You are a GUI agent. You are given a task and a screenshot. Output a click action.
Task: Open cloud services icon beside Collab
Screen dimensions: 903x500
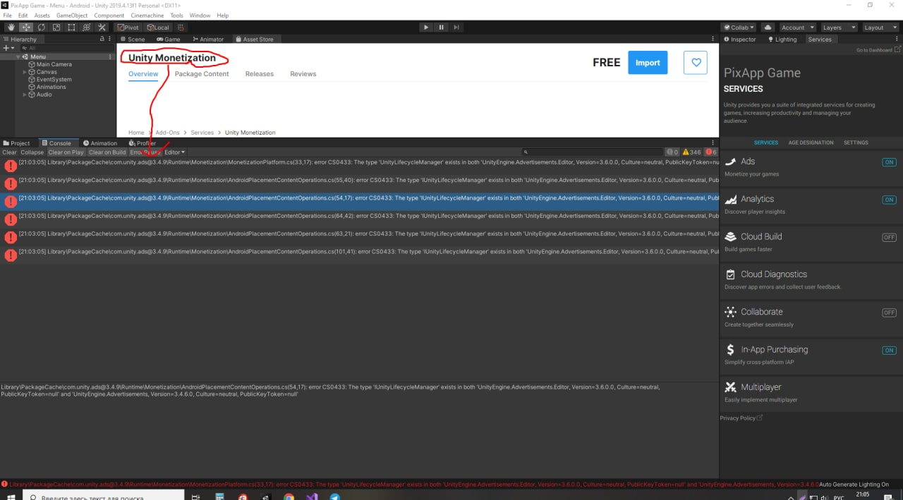pos(768,28)
